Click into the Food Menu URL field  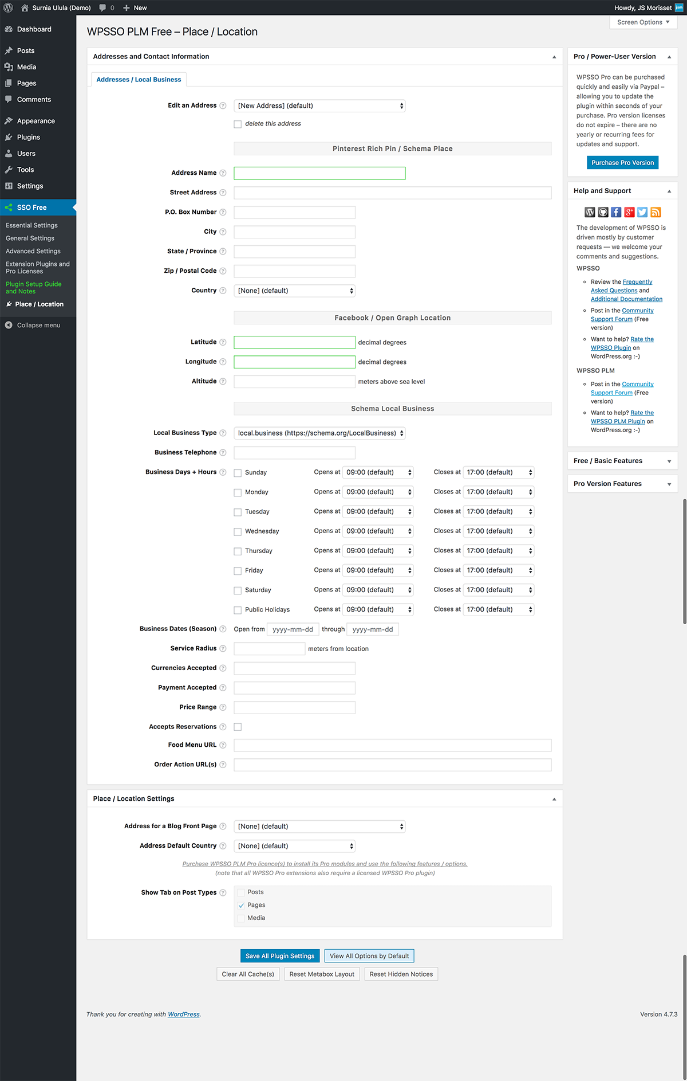point(393,745)
